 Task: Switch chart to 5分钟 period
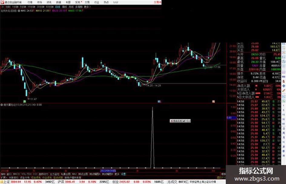[x=23, y=7]
